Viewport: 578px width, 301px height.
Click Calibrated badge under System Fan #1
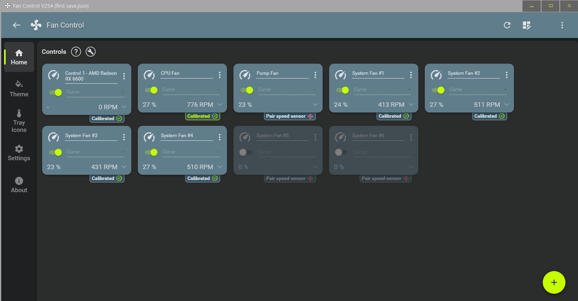pyautogui.click(x=394, y=116)
